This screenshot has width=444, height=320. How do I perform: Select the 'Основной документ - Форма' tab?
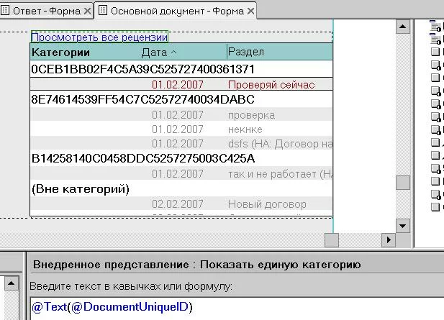176,11
